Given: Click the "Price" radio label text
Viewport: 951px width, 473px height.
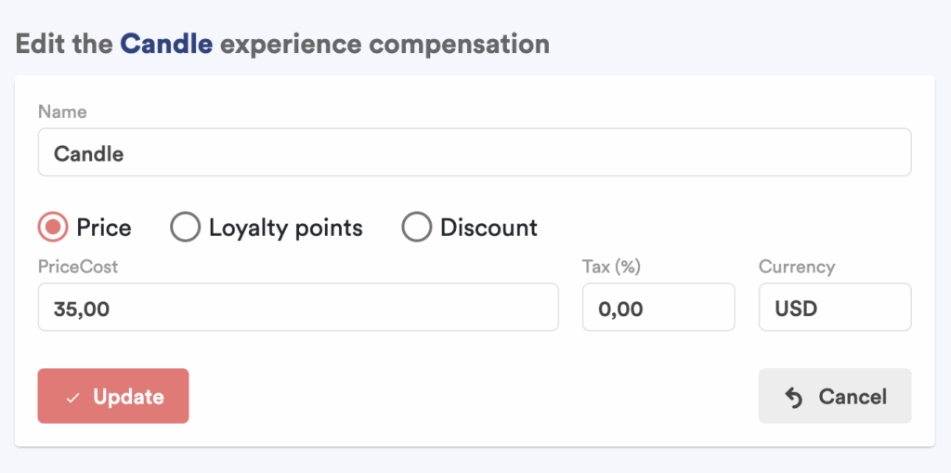Looking at the screenshot, I should click(x=104, y=228).
